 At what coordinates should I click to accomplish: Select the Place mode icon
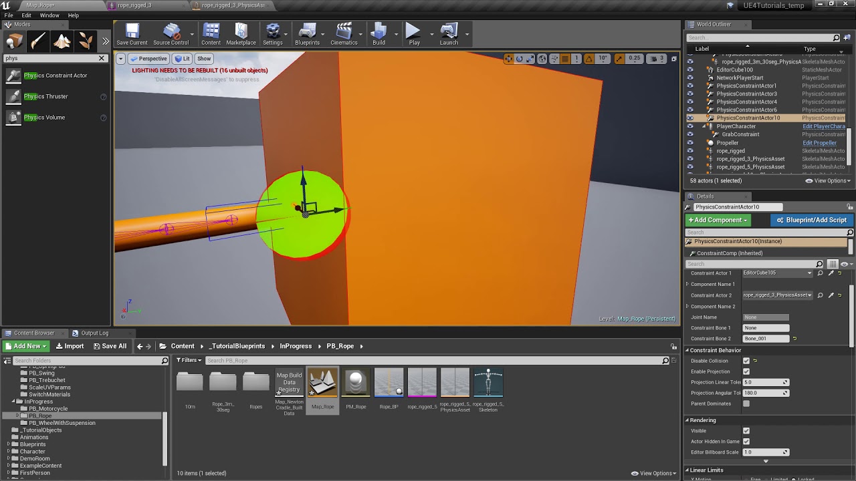(13, 41)
